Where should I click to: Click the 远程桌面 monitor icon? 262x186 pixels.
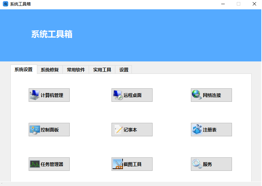pos(118,95)
